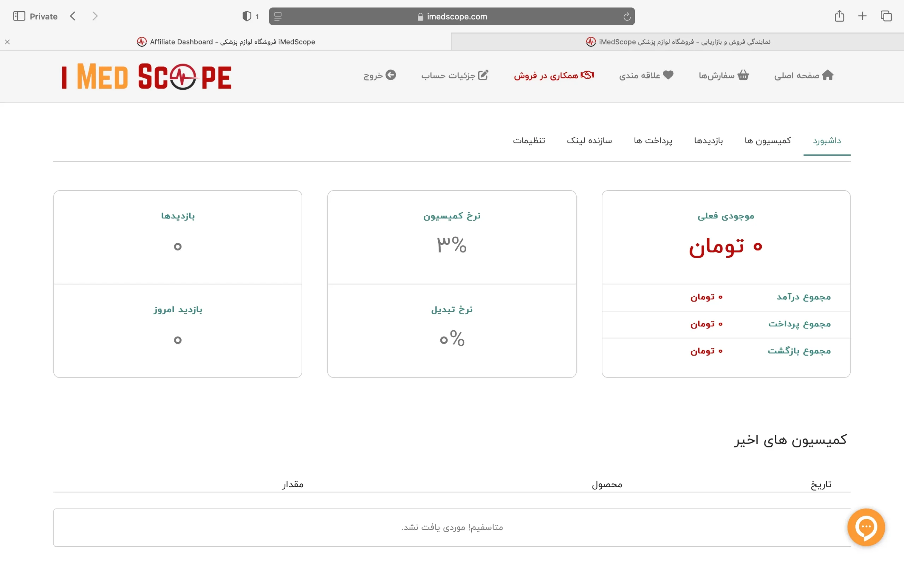Reload the page with the refresh icon
This screenshot has height=565, width=904.
point(626,16)
